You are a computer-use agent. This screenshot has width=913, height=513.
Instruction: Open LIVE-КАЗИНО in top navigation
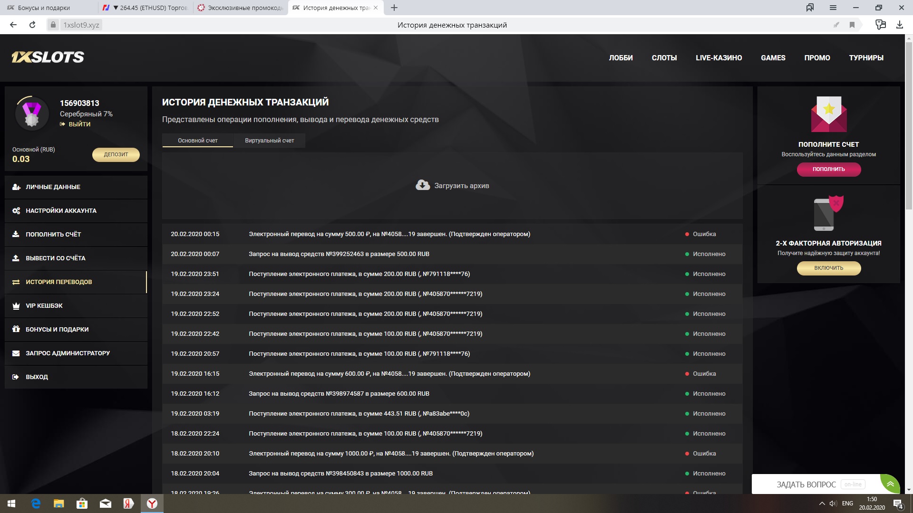(x=719, y=58)
